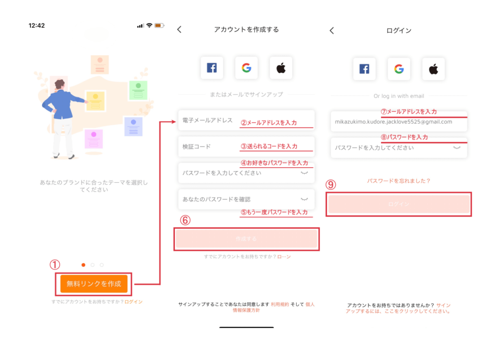Show password in login password field
The image size is (493, 346).
pos(457,148)
